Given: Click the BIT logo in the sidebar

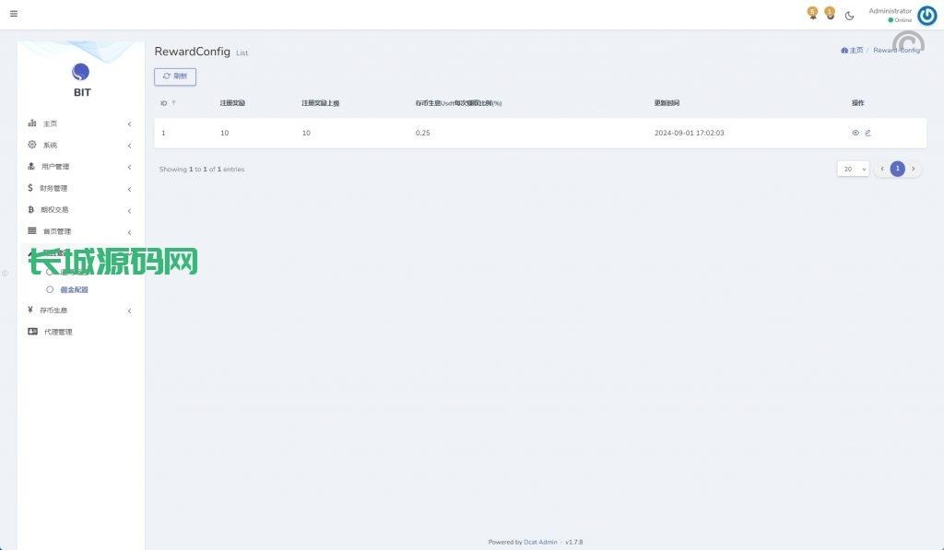Looking at the screenshot, I should [81, 72].
